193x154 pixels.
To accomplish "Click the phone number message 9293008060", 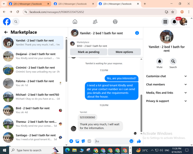I will coord(87,117).
